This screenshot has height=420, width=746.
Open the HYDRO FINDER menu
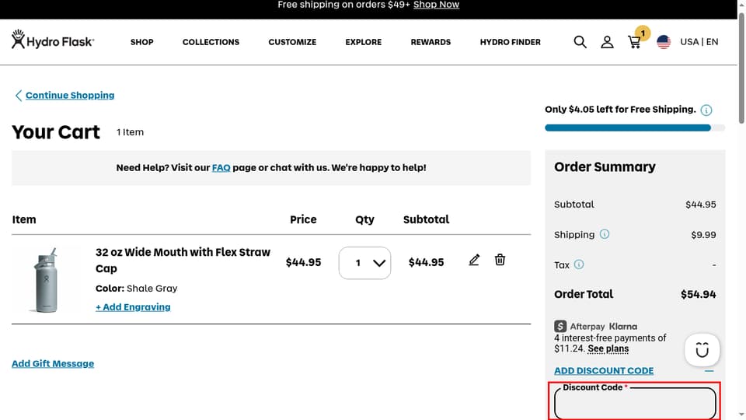point(510,42)
